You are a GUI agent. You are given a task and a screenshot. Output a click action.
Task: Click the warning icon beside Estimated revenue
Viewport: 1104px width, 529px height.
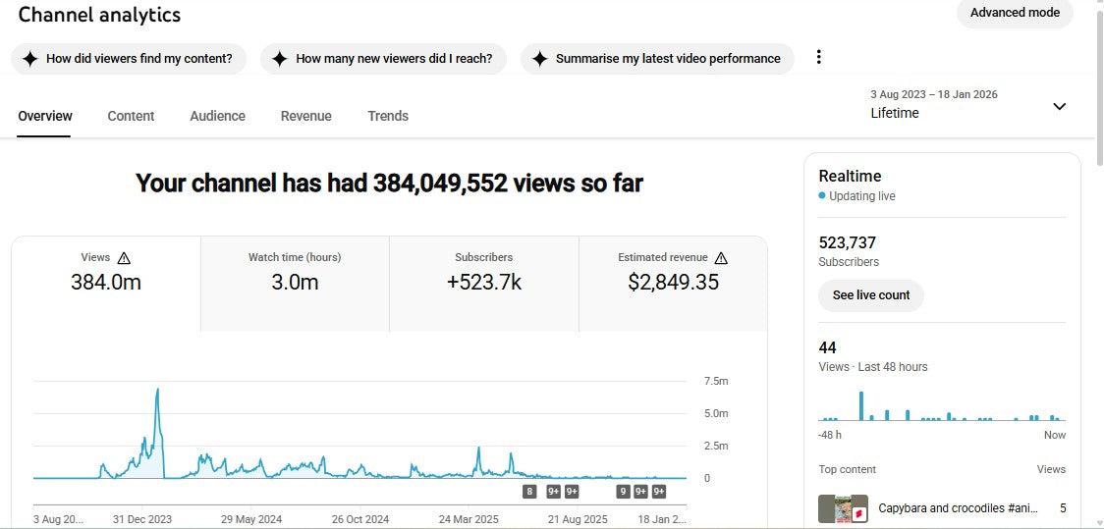[721, 258]
